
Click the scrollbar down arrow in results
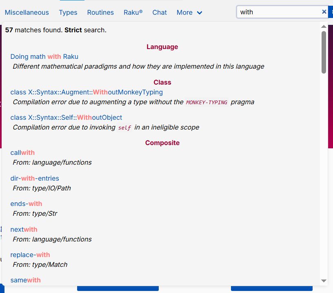point(324,281)
